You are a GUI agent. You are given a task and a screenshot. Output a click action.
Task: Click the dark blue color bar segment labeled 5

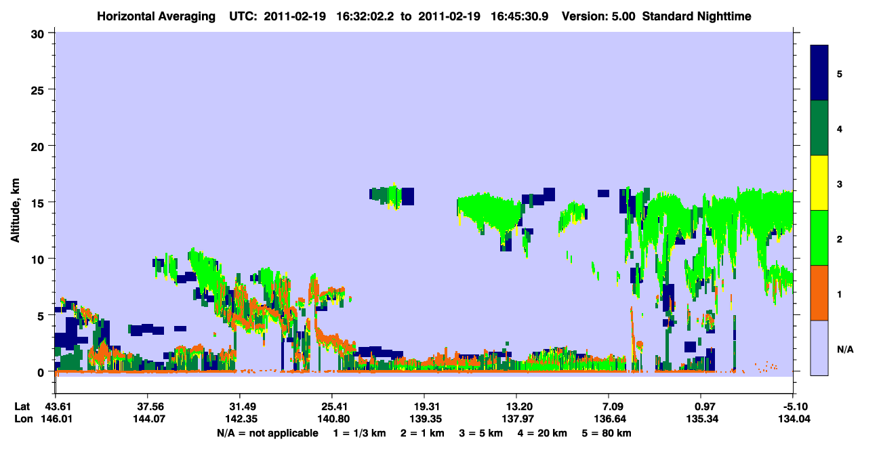pos(819,73)
